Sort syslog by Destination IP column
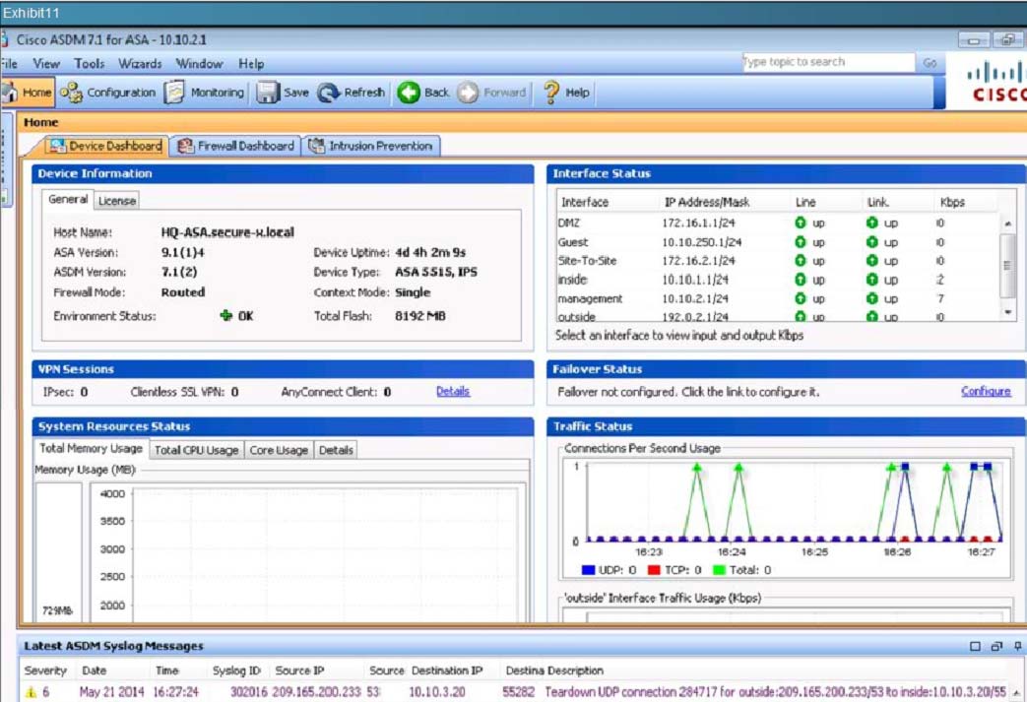 click(x=447, y=670)
